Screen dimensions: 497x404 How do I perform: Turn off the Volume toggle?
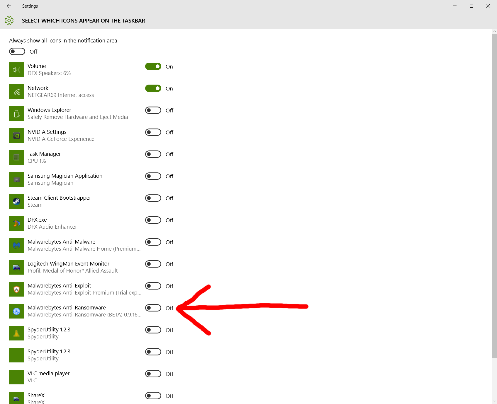(x=153, y=66)
